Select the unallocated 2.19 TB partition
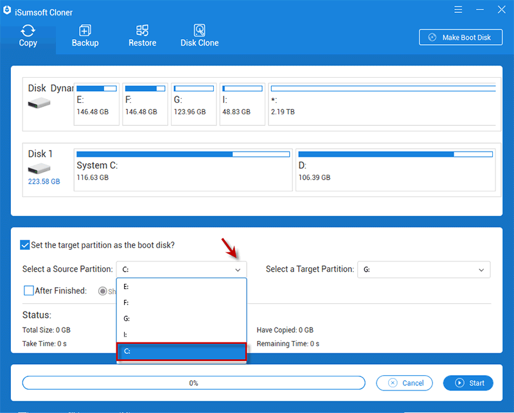 382,104
